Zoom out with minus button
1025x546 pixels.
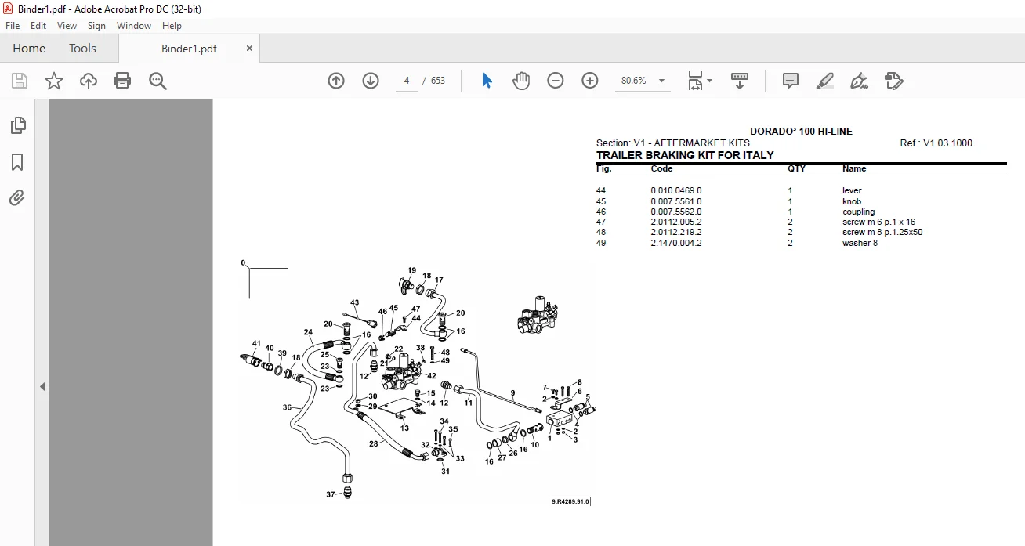click(556, 81)
